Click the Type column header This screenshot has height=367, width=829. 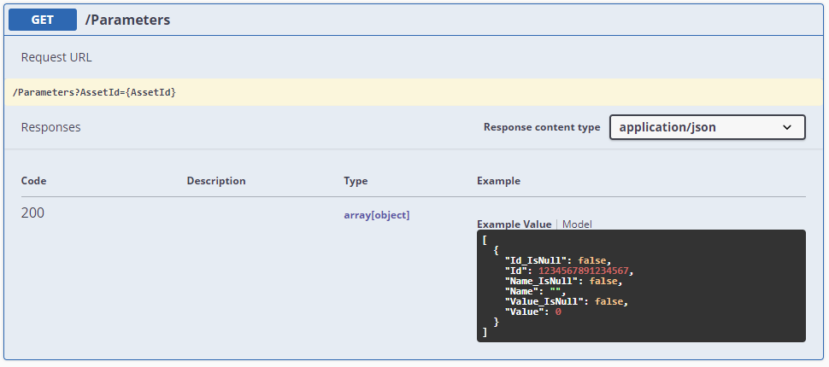[x=356, y=181]
